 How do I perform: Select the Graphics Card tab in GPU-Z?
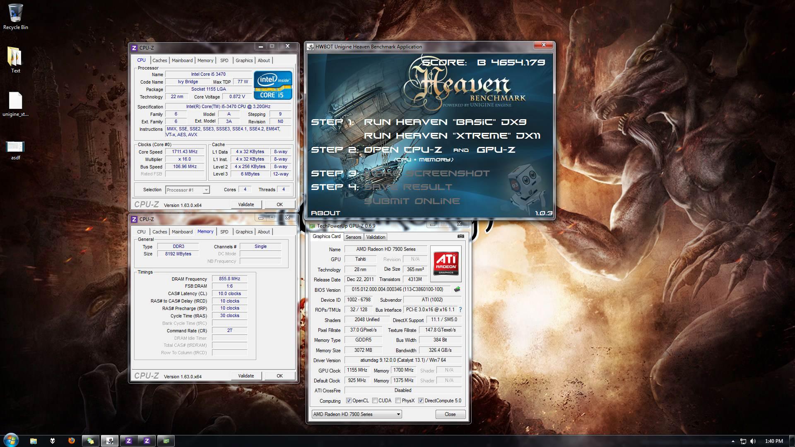tap(326, 237)
